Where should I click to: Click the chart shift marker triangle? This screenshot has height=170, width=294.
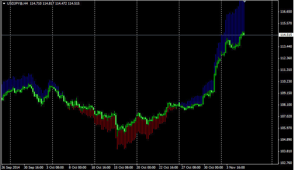click(x=244, y=1)
